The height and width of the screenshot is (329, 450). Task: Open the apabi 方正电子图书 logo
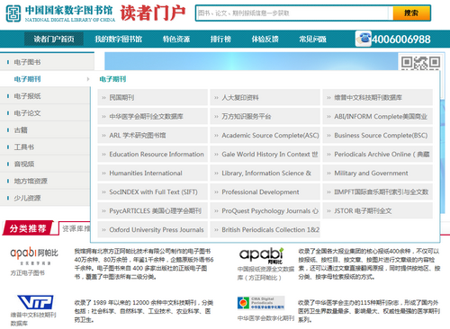34,255
